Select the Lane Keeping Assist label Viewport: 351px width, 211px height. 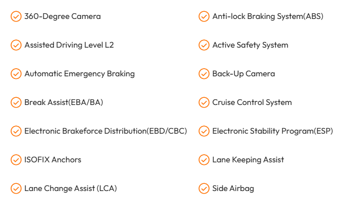[248, 160]
